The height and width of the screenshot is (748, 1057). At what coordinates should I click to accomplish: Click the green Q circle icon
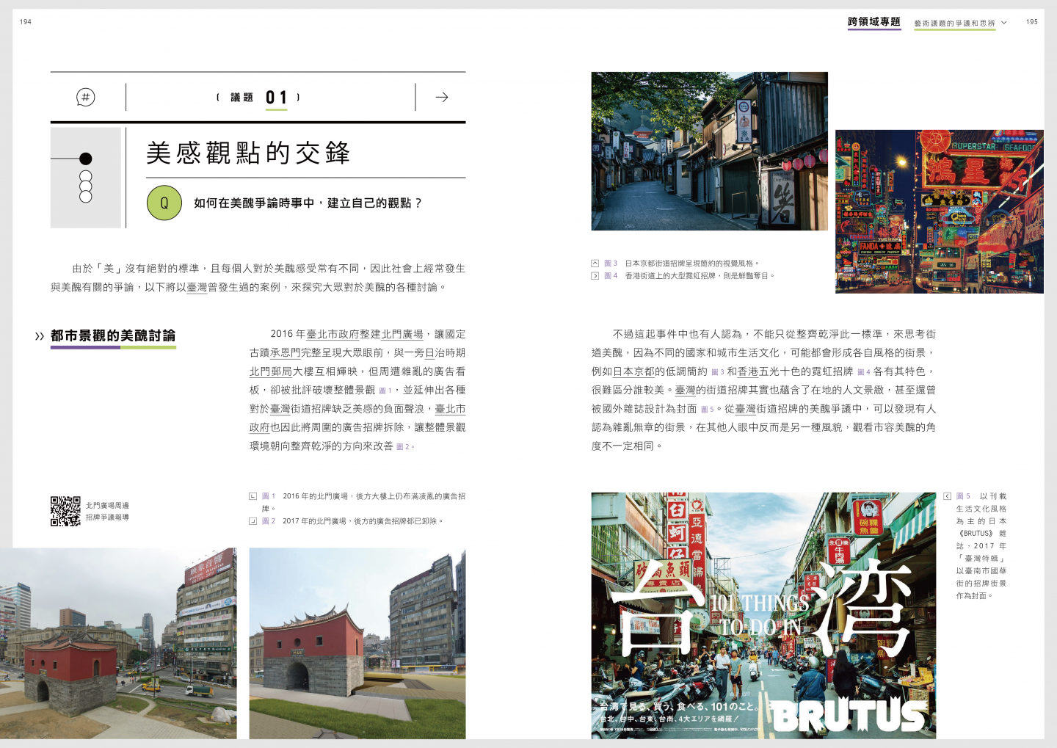click(x=164, y=203)
